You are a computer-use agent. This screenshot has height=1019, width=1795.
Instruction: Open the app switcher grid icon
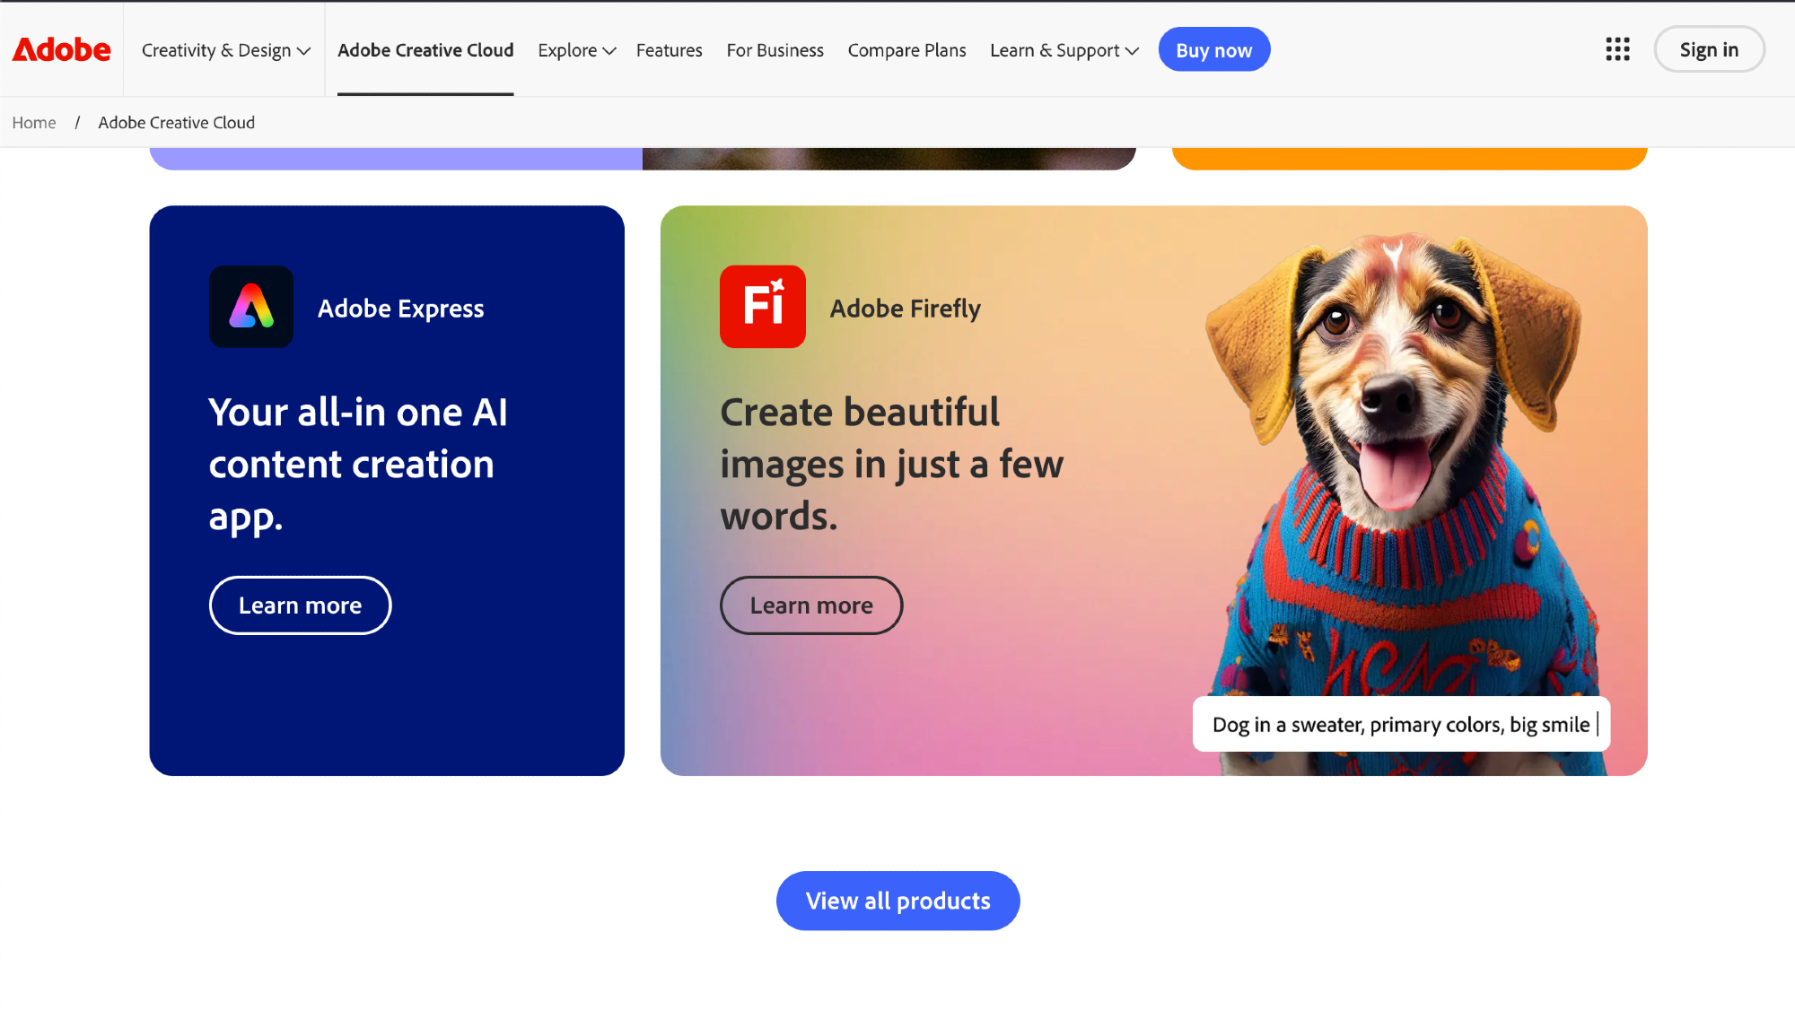click(x=1617, y=49)
